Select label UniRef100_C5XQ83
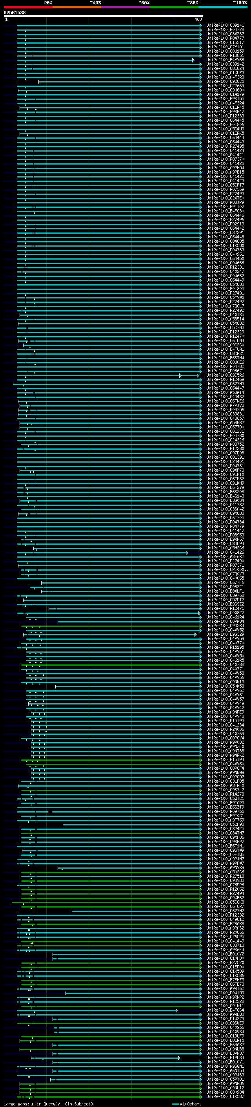The width and height of the screenshot is (251, 1107). pyautogui.click(x=225, y=284)
